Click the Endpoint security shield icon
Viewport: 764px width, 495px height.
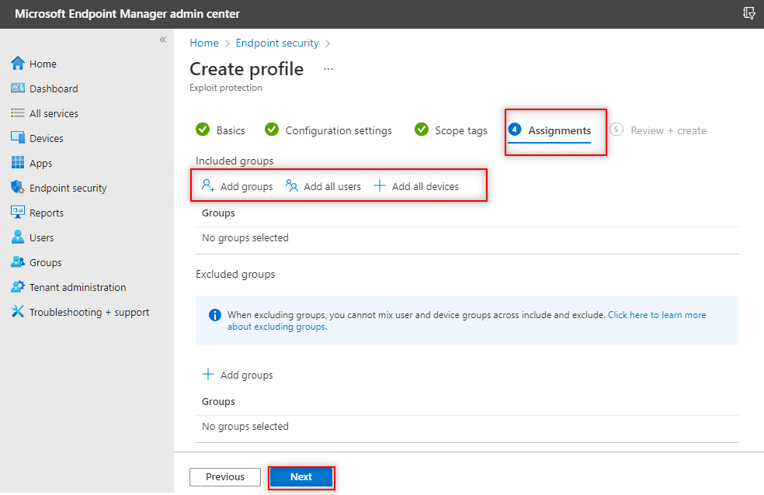pyautogui.click(x=18, y=188)
